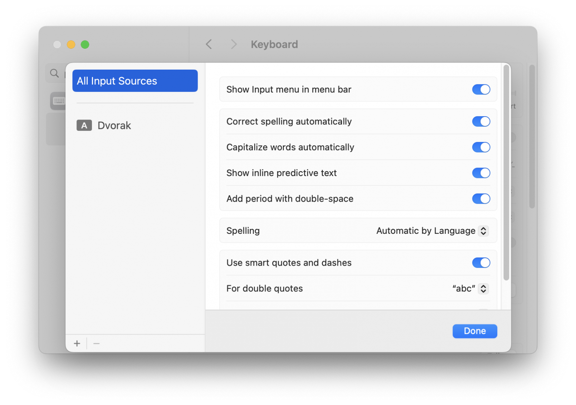
Task: Click the Done button
Action: click(x=474, y=331)
